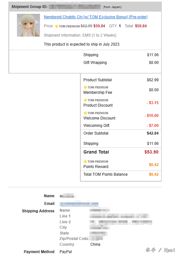This screenshot has height=256, width=180.
Task: Open the Nendoroid Chobits Chi product link
Action: pyautogui.click(x=96, y=17)
